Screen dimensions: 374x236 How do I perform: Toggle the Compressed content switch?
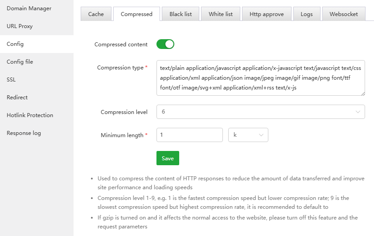[165, 44]
